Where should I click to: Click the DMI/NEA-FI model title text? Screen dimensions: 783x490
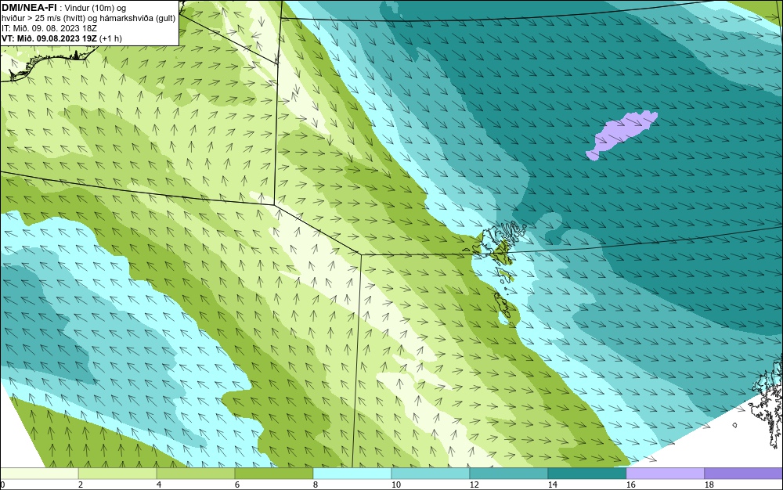tap(29, 8)
